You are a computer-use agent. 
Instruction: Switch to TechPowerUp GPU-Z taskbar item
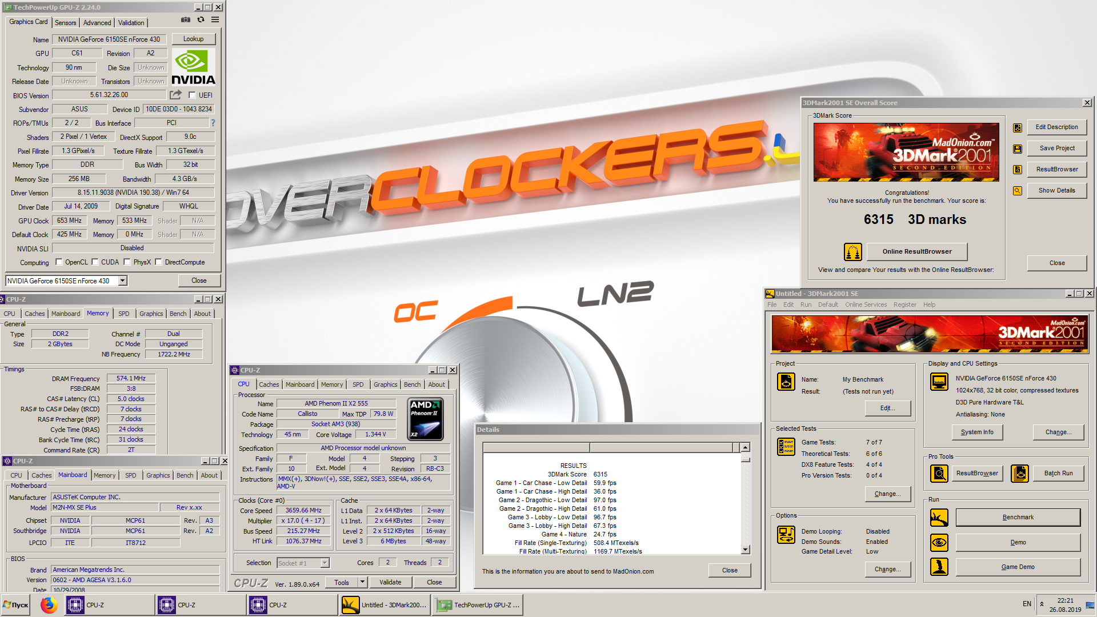[x=479, y=605]
